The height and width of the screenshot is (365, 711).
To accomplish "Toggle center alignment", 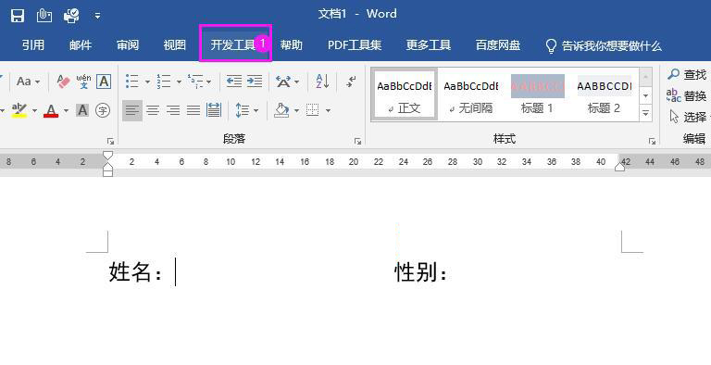I will pos(153,110).
